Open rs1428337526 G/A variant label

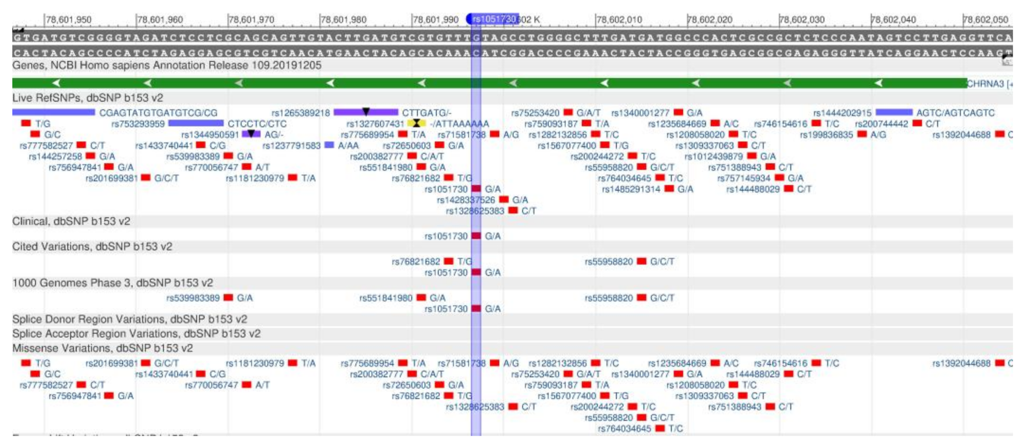point(466,200)
